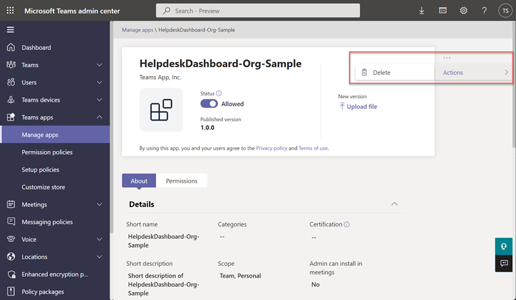
Task: Click the three dots more options
Action: (x=446, y=58)
